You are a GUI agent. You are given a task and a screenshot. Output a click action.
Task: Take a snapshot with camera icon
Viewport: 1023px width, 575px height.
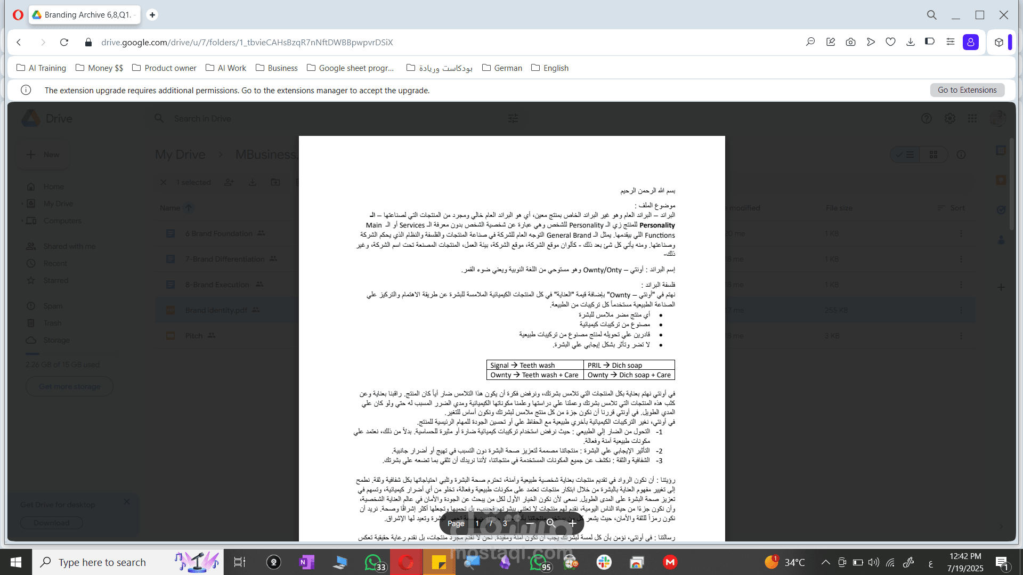tap(850, 42)
